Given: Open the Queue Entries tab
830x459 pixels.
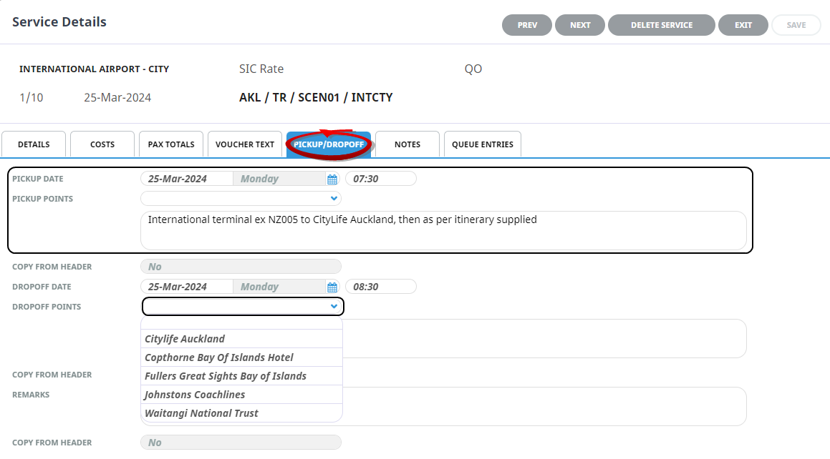Looking at the screenshot, I should pos(482,144).
